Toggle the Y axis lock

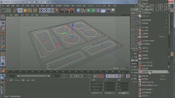tap(46, 10)
